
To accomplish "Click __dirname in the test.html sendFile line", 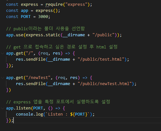I will (x=59, y=59).
